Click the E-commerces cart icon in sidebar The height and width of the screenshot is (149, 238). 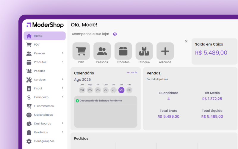coord(29,106)
